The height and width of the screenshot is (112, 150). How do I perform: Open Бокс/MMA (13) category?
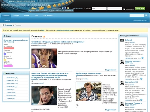(x=12, y=83)
